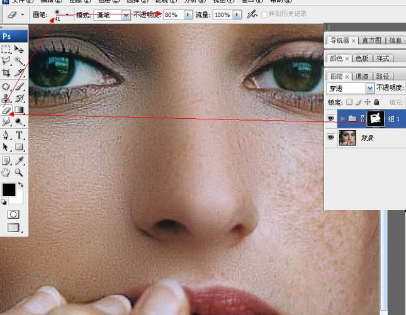Change screen mode button
This screenshot has height=315, width=406.
coord(13,228)
